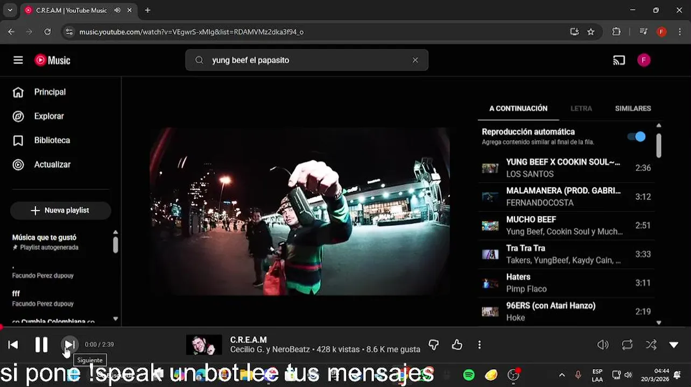Screen dimensions: 691x387
Task: Click the Haters song thumbnail
Action: (x=490, y=283)
